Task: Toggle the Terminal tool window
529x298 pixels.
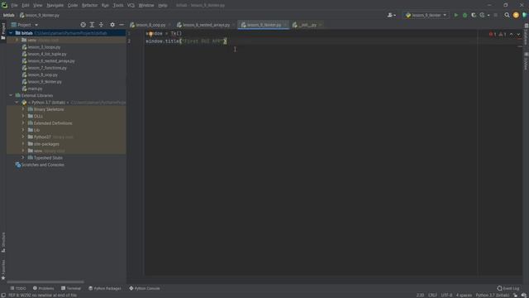Action: click(71, 288)
